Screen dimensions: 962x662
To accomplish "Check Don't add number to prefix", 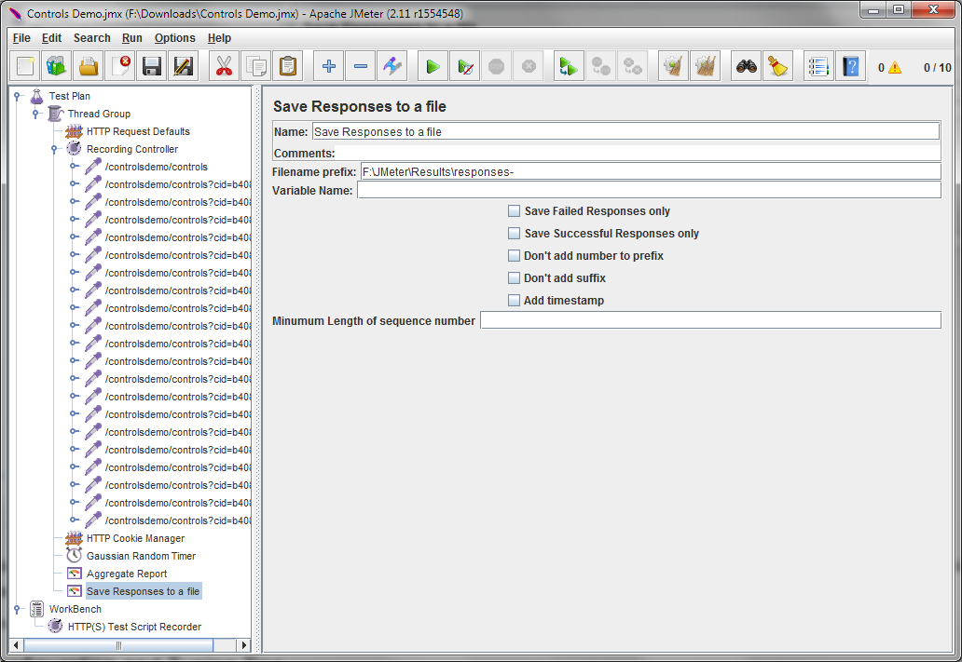I will pos(515,256).
